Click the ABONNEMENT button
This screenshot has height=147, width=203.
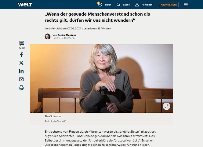pyautogui.click(x=169, y=5)
